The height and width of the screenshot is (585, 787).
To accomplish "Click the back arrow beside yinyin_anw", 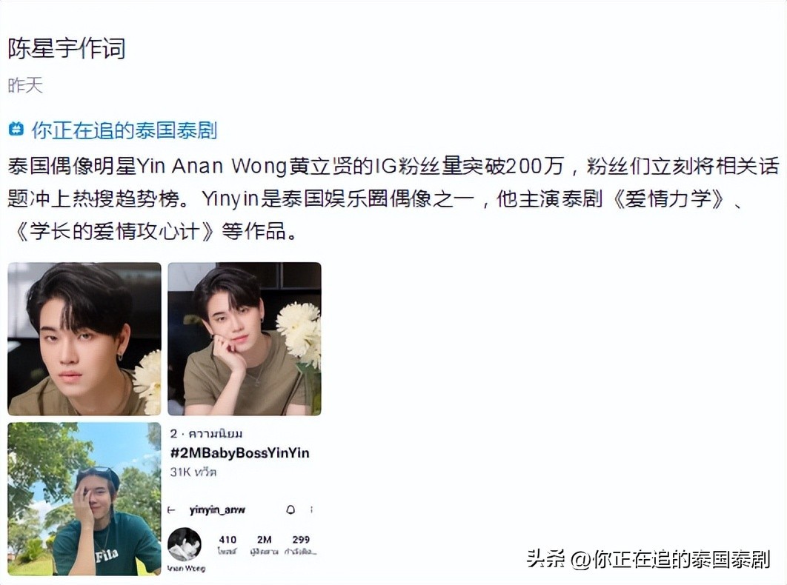I will (171, 510).
